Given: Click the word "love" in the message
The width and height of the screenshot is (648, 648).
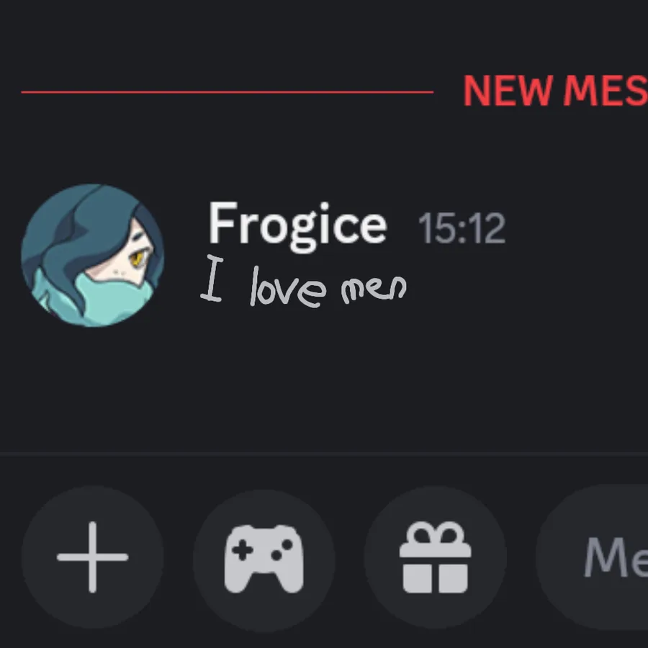Looking at the screenshot, I should tap(288, 287).
